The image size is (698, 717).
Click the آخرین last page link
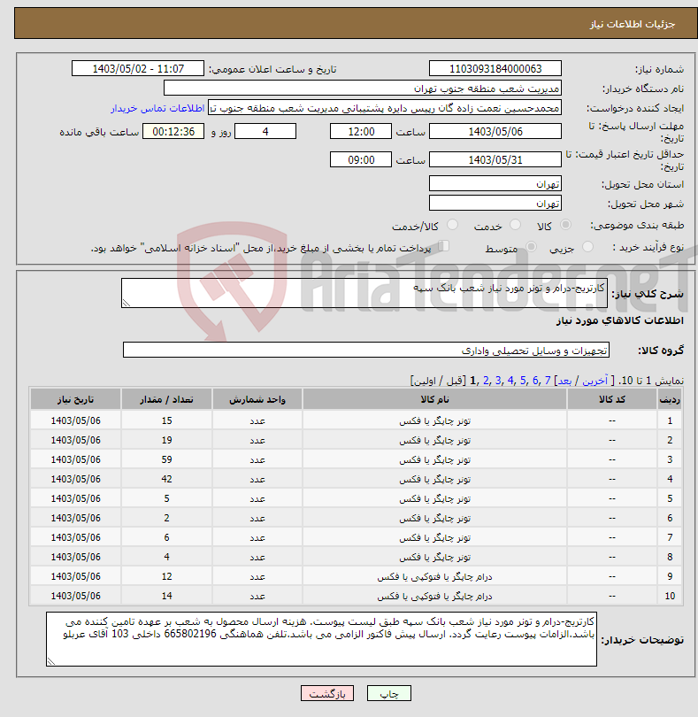(x=594, y=381)
